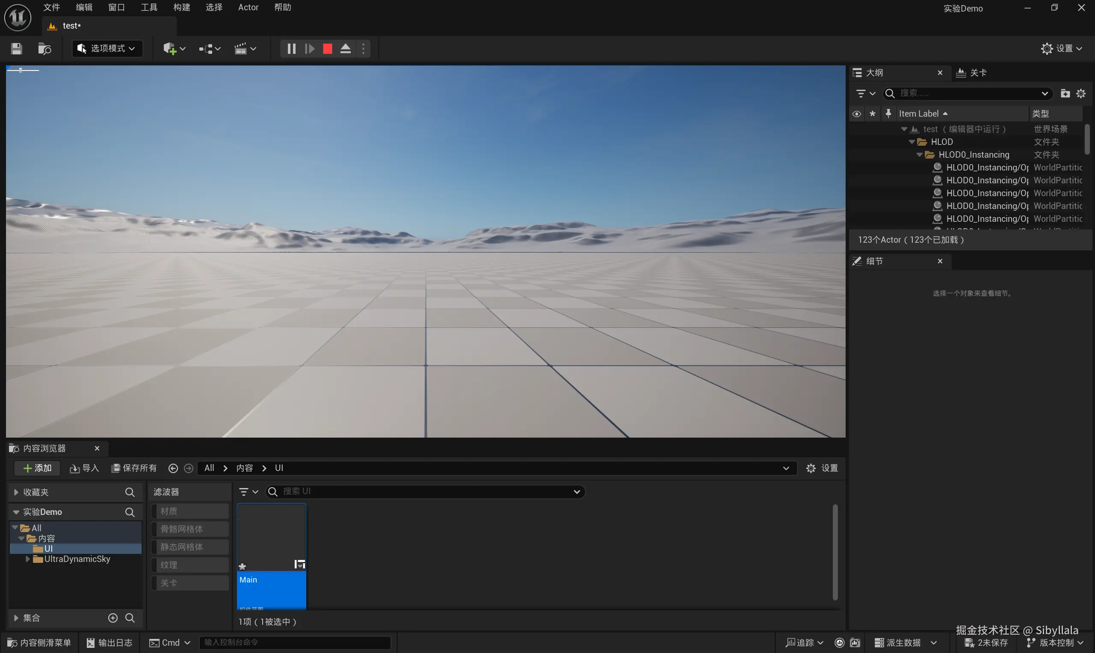Toggle visibility column eye icon in outliner
This screenshot has width=1095, height=653.
tap(856, 114)
